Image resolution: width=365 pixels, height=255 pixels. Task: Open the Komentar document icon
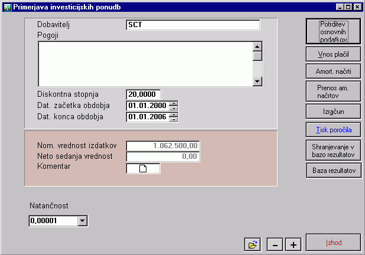point(143,169)
